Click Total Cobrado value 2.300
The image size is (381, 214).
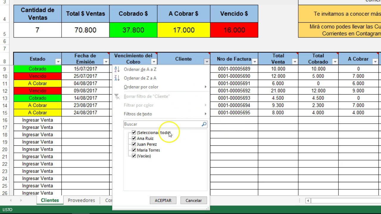[318, 106]
